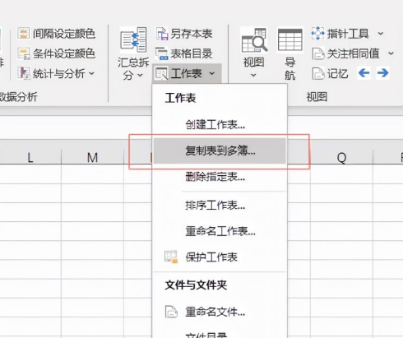Click the 表格目录 label

pyautogui.click(x=192, y=53)
